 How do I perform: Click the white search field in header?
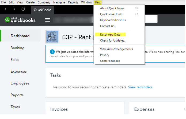(151, 19)
